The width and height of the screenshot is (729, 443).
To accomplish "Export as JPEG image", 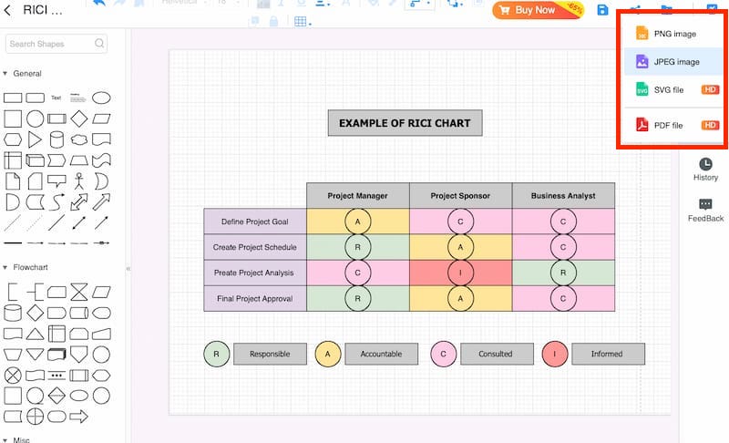I will pos(676,62).
